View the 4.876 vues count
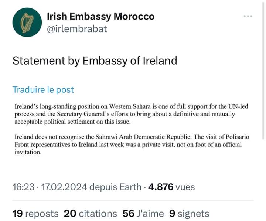The image size is (266, 221). (171, 187)
